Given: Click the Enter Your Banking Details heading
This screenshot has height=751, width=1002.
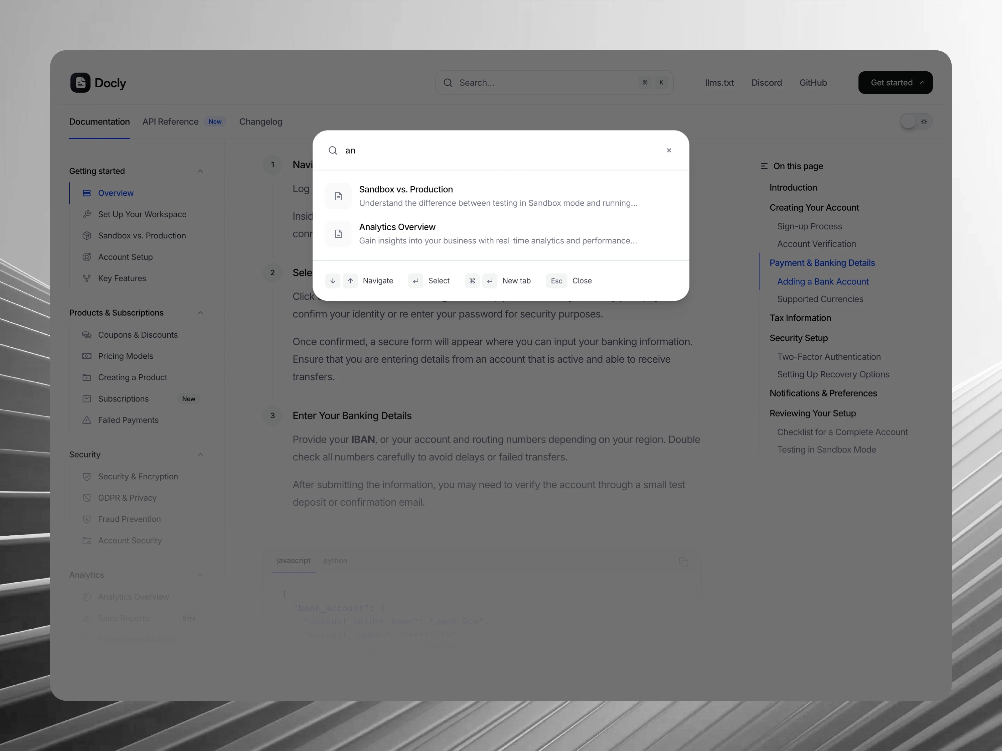Looking at the screenshot, I should [x=352, y=416].
